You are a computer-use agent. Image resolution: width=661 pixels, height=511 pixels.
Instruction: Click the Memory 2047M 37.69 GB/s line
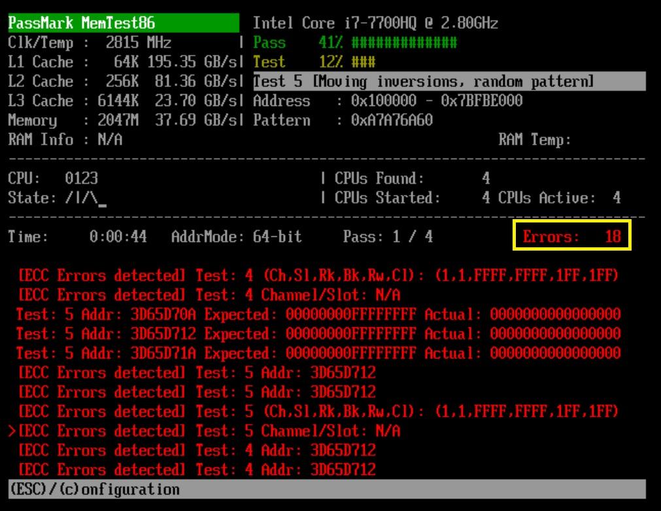click(123, 120)
